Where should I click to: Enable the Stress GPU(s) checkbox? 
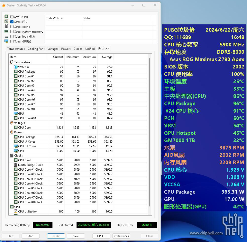(x=12, y=41)
